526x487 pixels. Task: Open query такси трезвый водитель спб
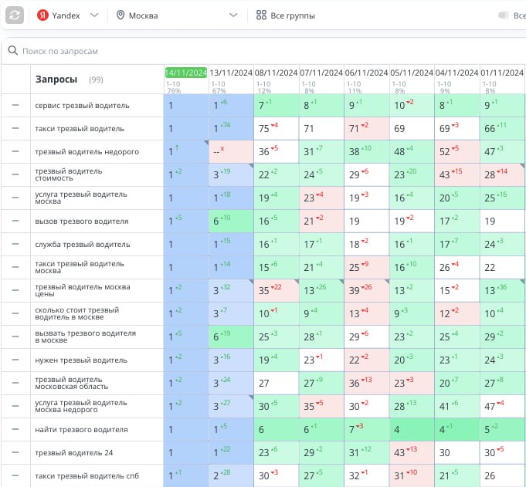click(87, 475)
